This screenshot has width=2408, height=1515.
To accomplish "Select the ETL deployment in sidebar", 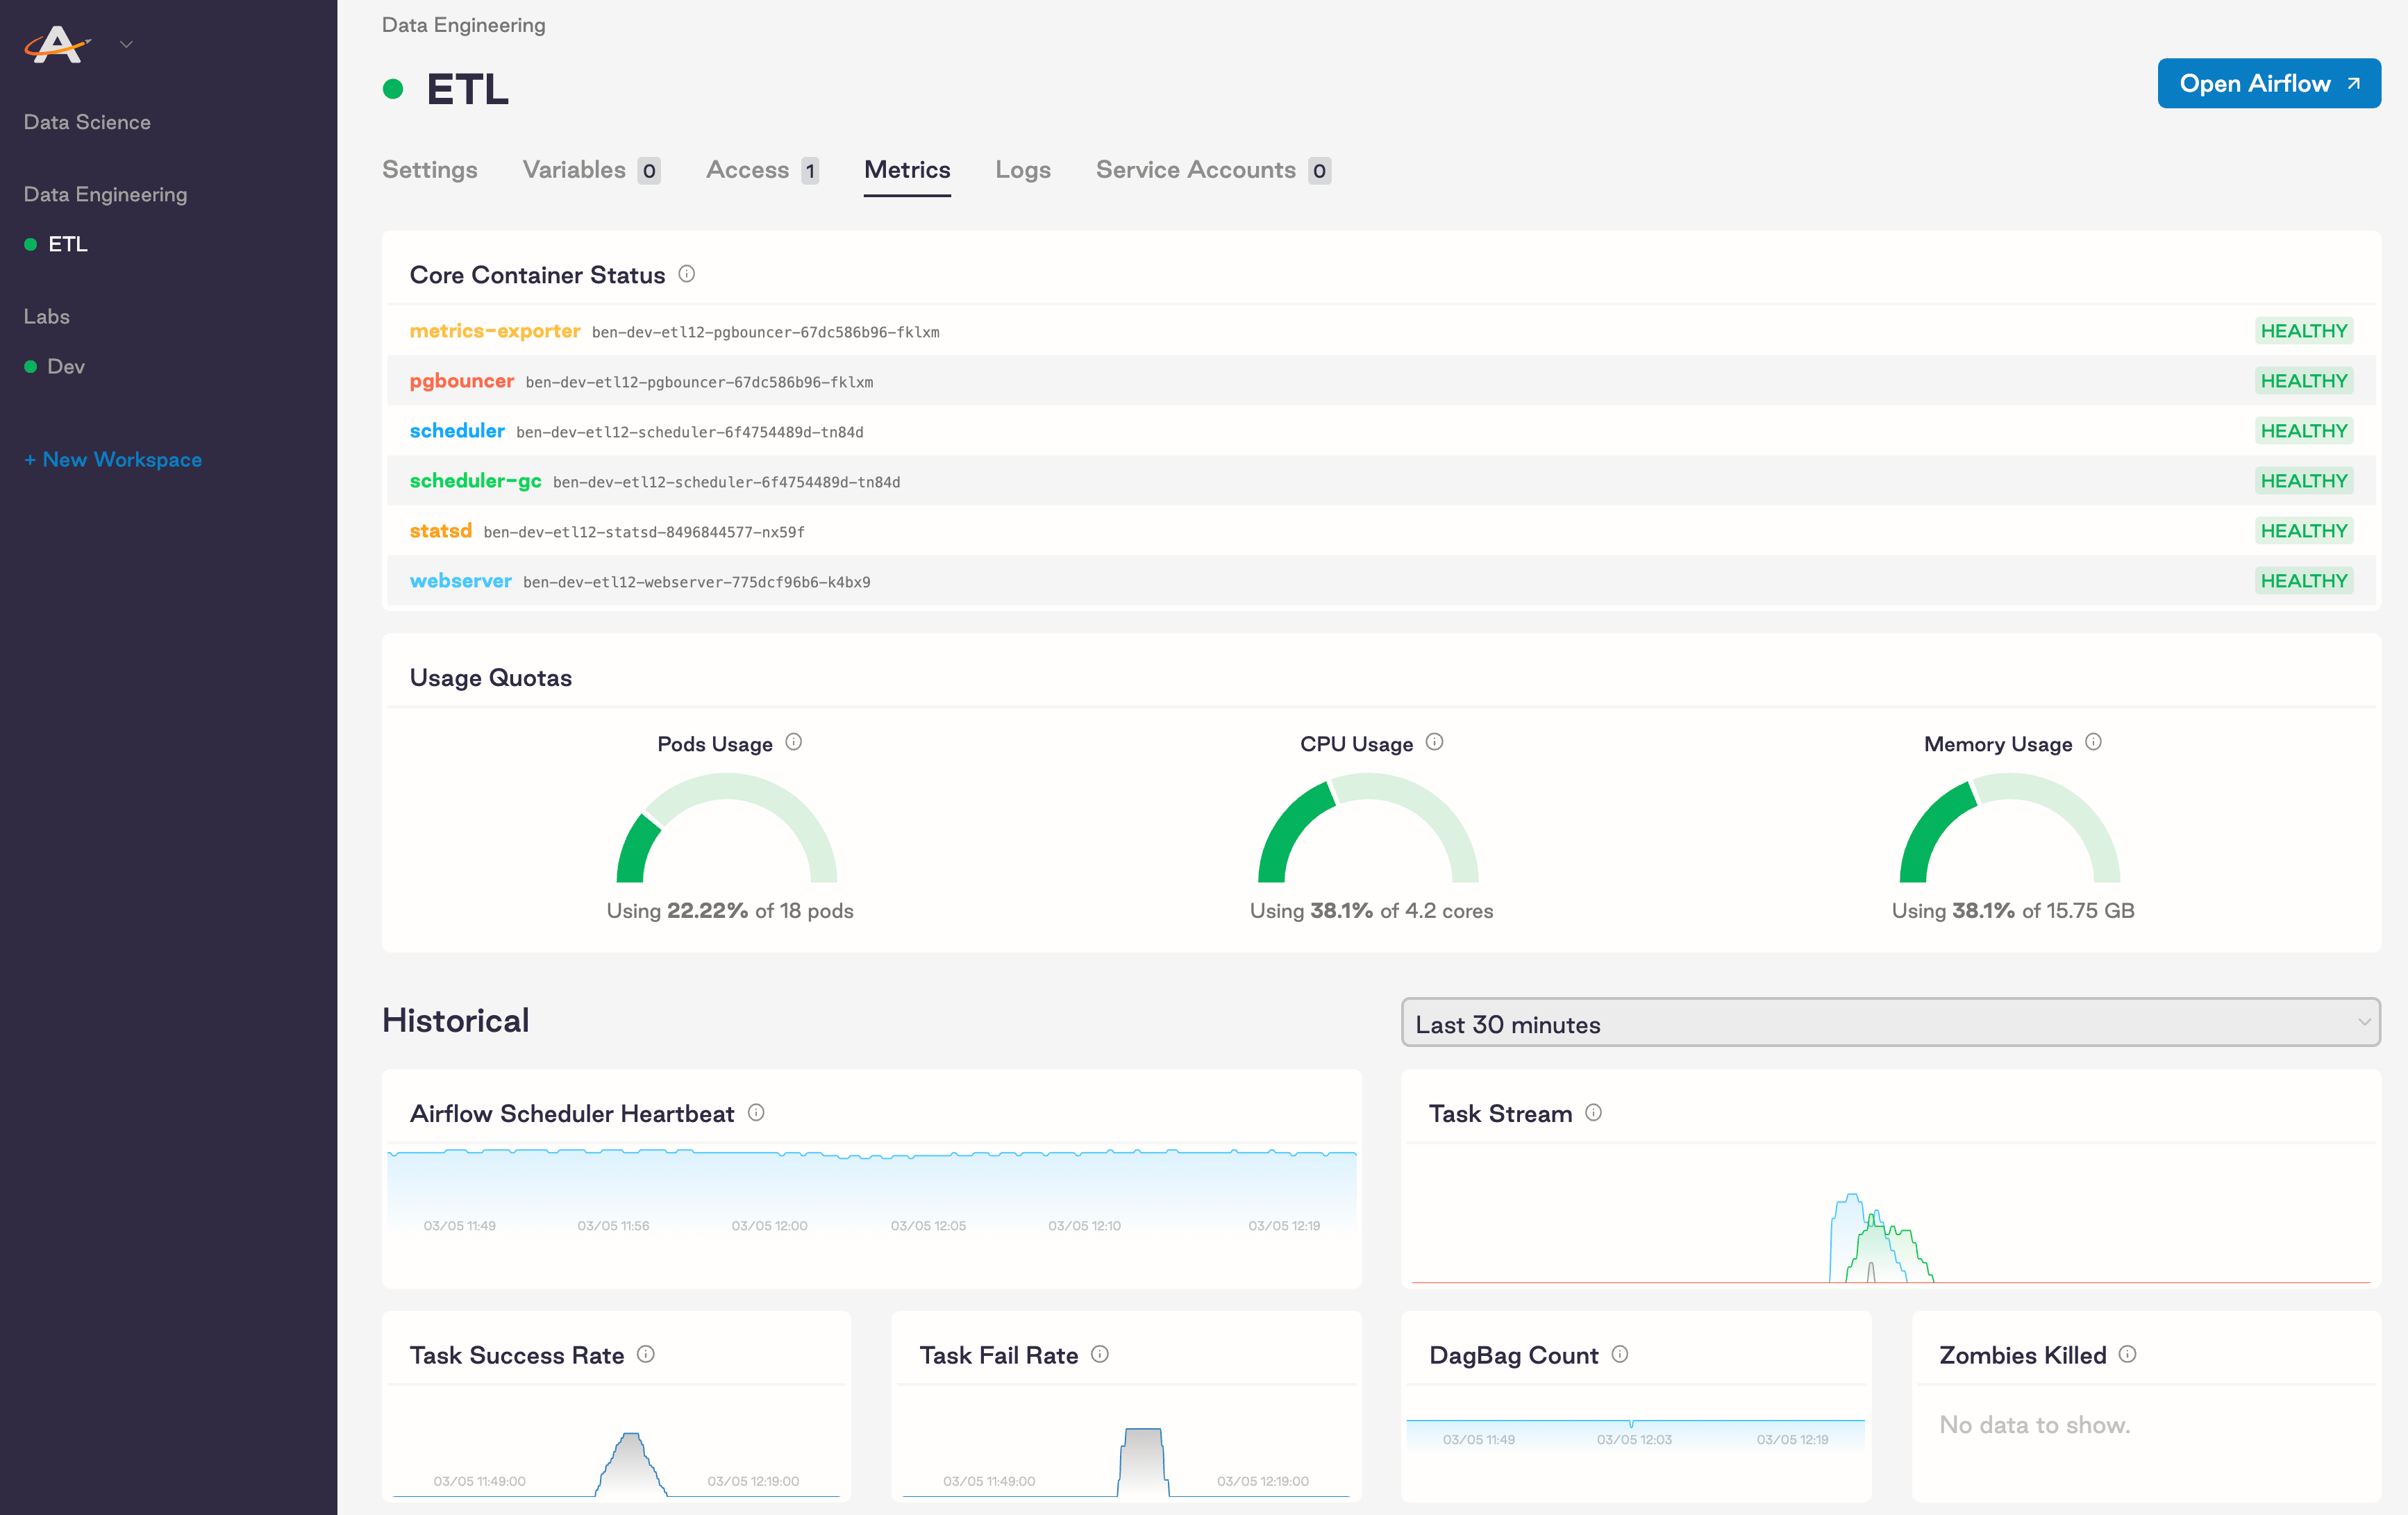I will 67,244.
